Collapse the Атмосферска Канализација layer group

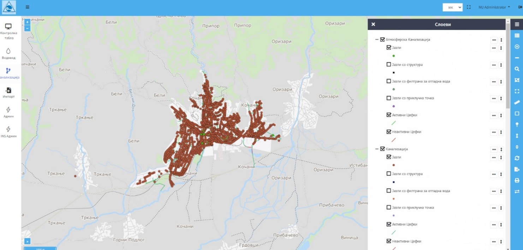click(x=377, y=40)
